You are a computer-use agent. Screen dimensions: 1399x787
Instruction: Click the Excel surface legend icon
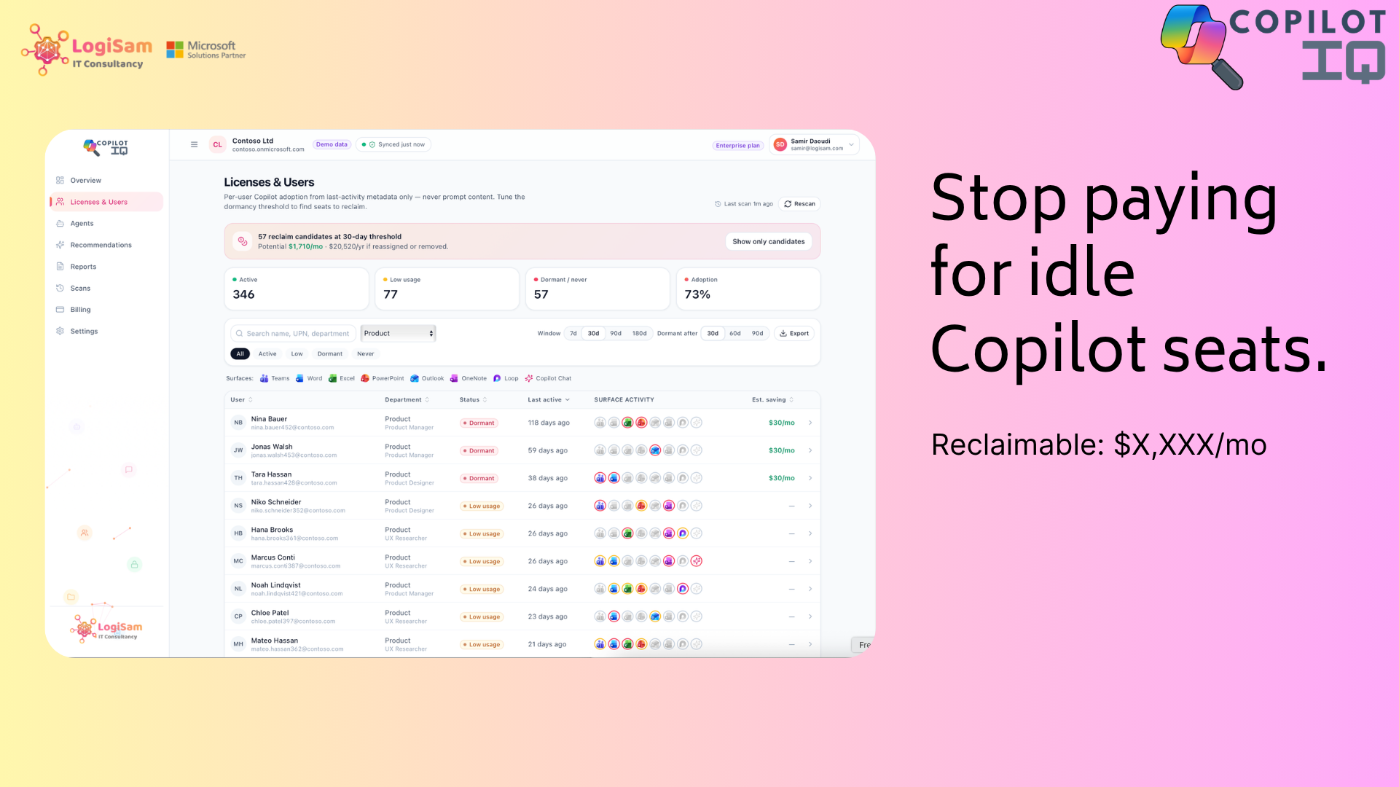332,378
